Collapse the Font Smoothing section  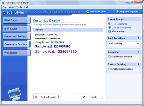pos(138,38)
